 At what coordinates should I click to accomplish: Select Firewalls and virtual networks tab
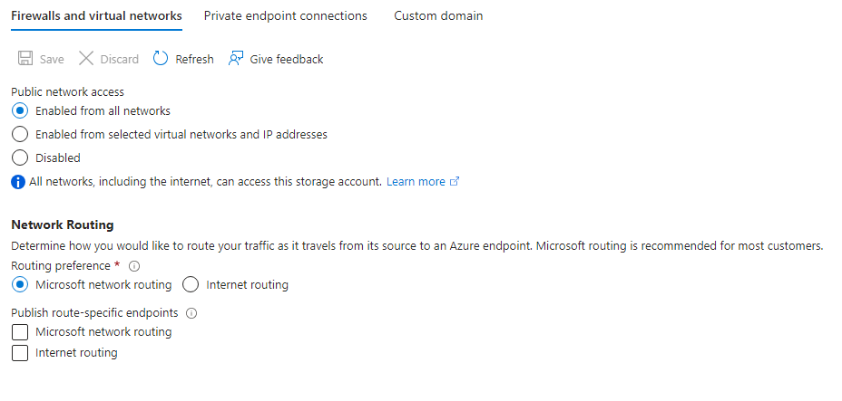pos(97,15)
